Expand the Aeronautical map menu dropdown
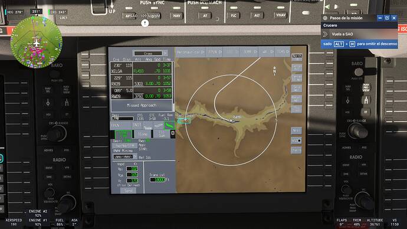This screenshot has width=407, height=229. click(191, 52)
